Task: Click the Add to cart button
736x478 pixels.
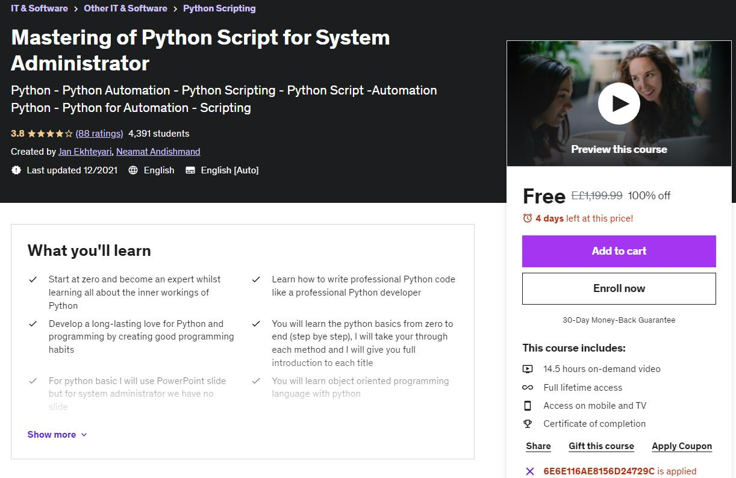Action: [619, 251]
